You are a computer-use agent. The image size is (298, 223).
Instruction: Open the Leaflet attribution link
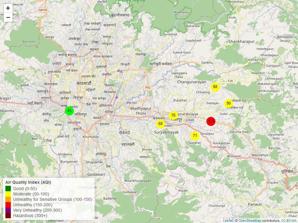coord(228,221)
